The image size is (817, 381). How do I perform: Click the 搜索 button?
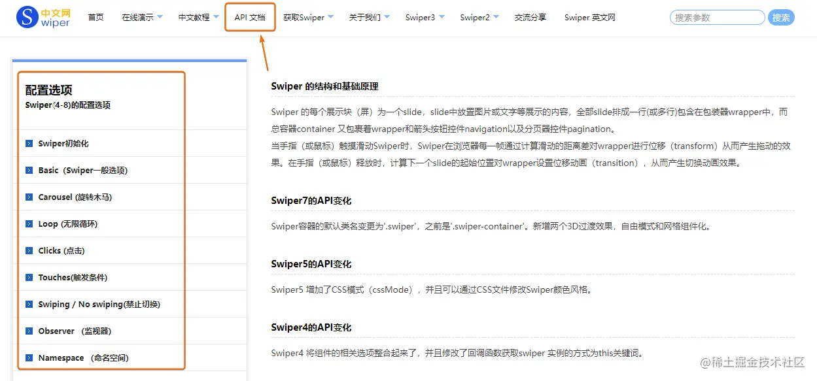point(781,18)
